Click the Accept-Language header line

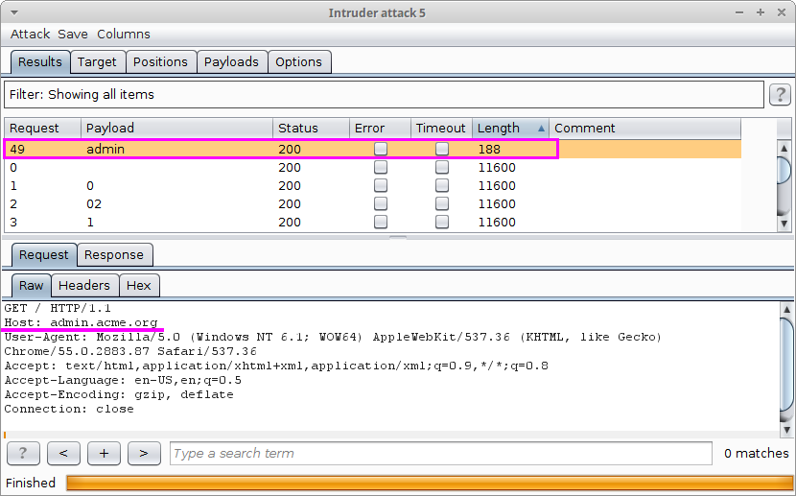point(123,380)
